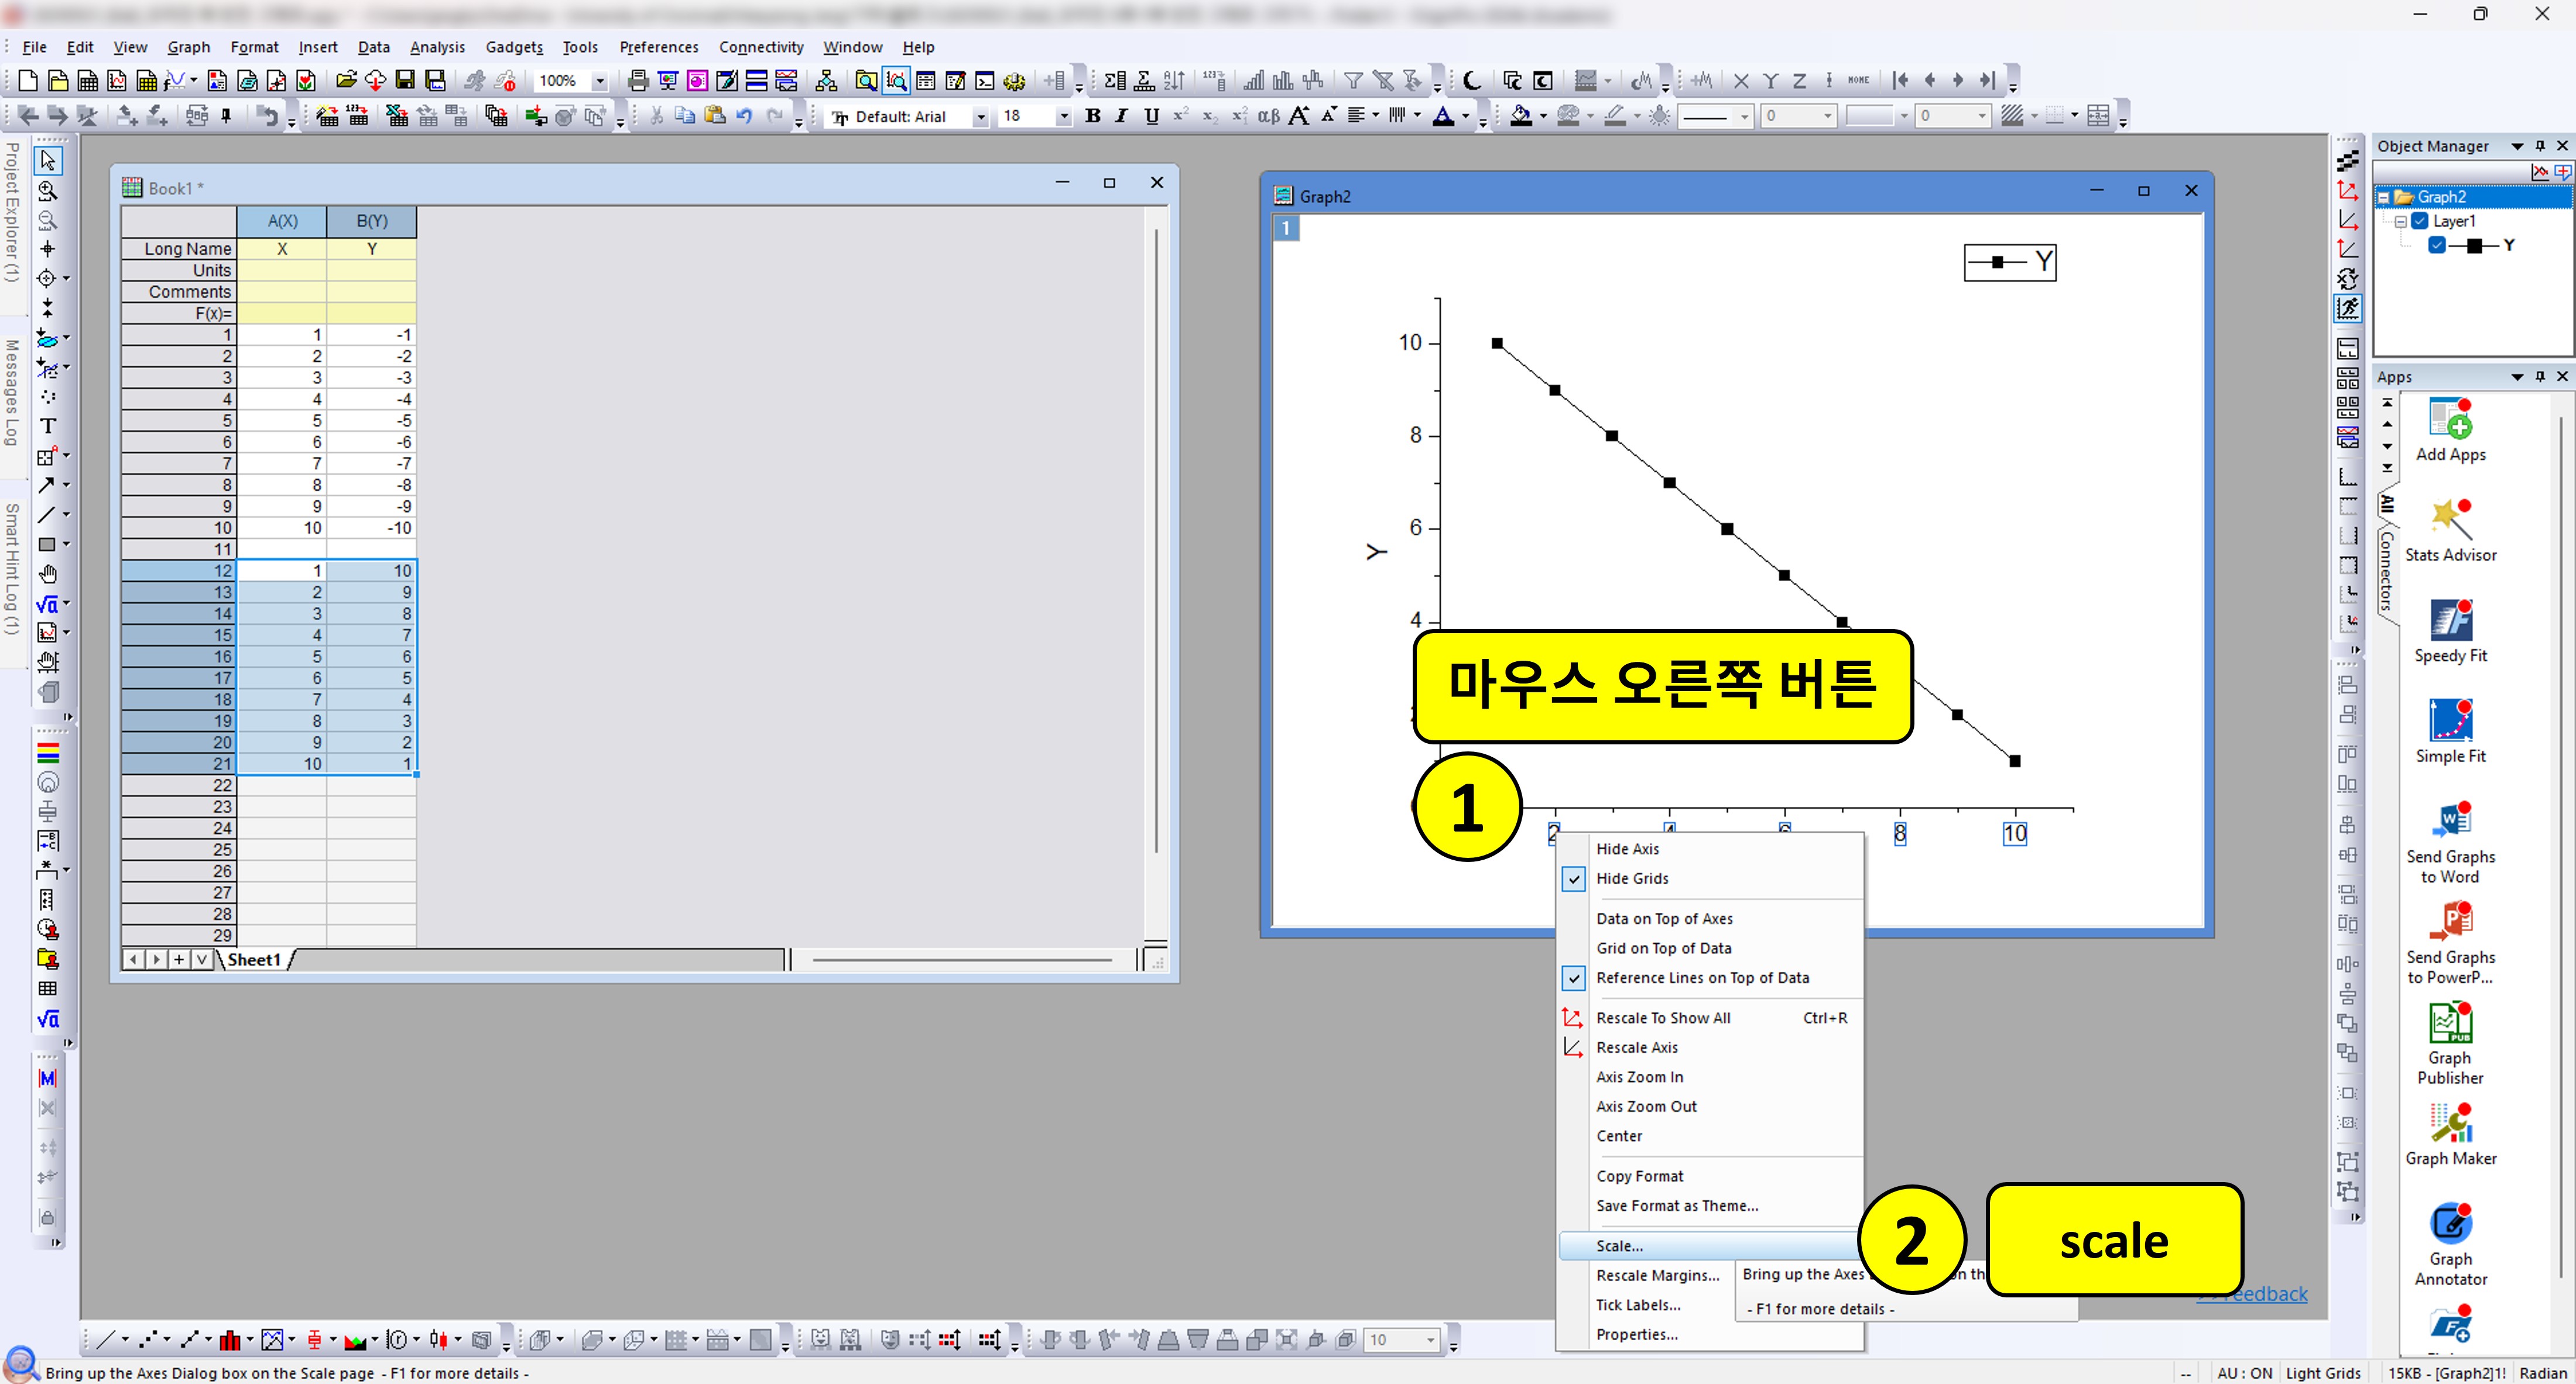Open the Font Color swatch dropdown

point(1465,116)
